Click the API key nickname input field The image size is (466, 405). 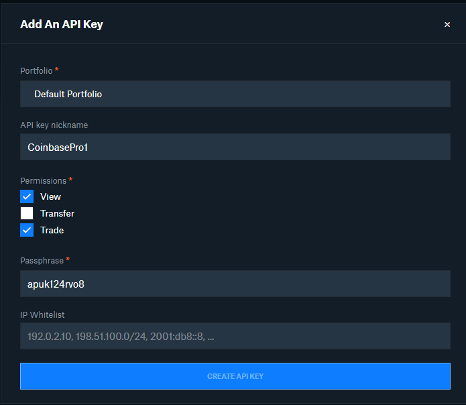235,147
